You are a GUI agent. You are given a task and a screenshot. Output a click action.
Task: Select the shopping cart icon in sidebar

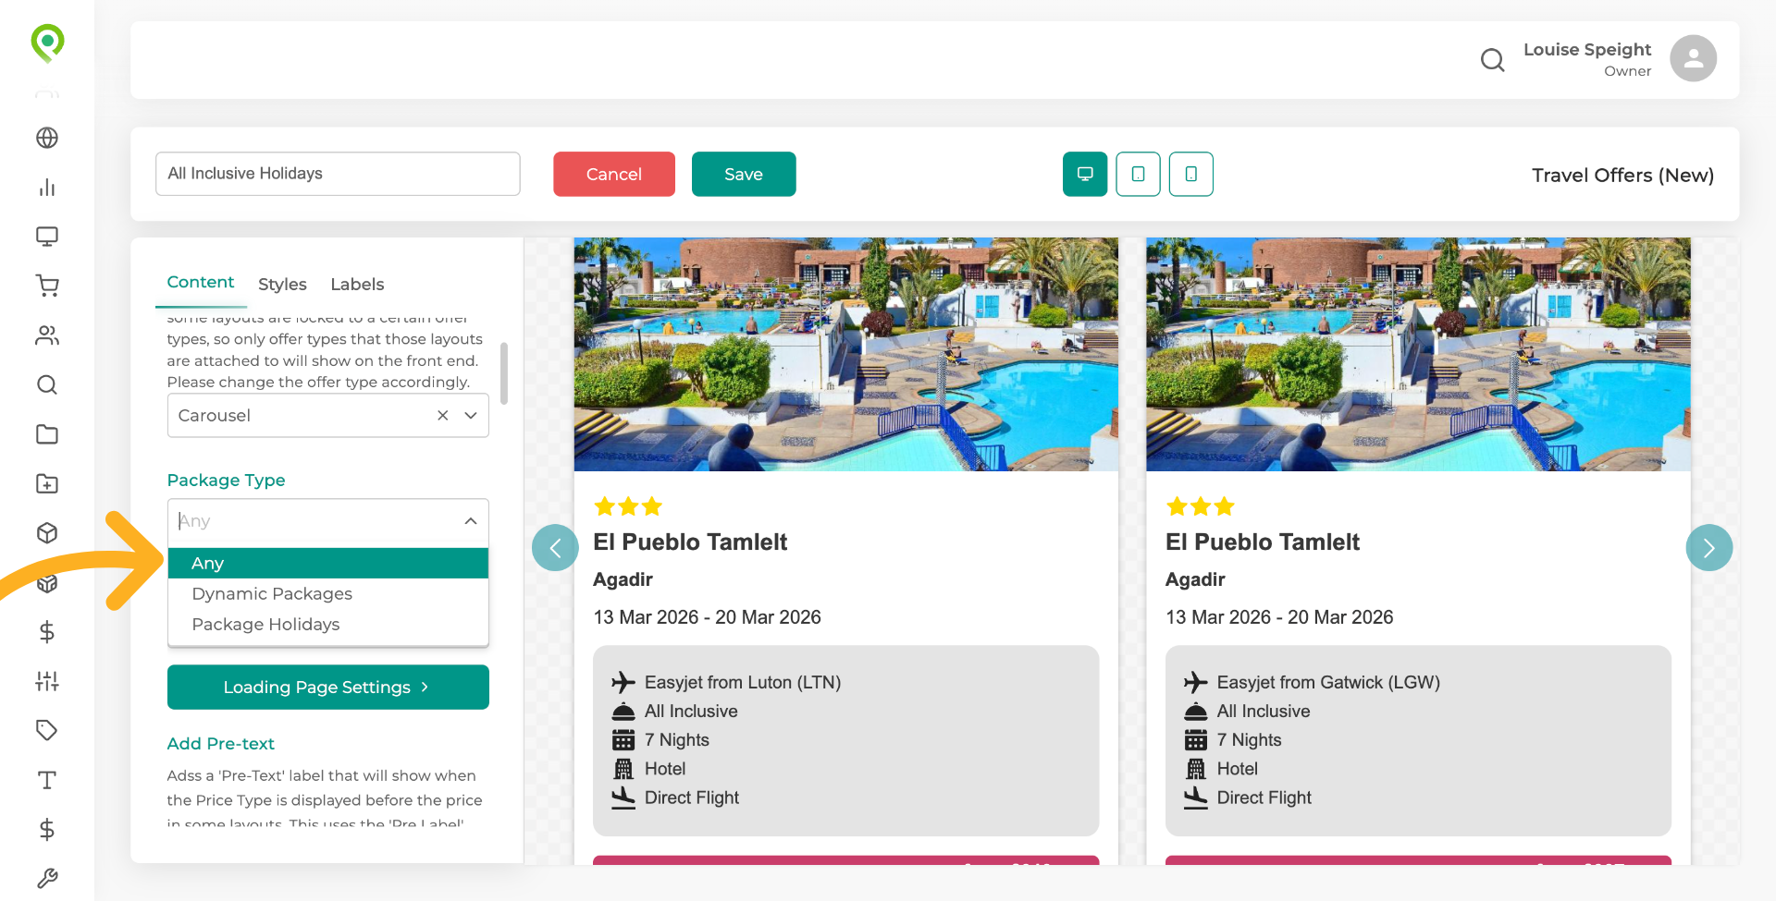click(x=47, y=286)
